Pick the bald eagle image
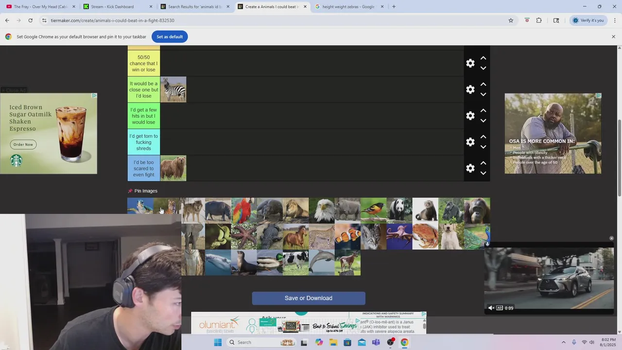The width and height of the screenshot is (622, 350). coord(322,210)
